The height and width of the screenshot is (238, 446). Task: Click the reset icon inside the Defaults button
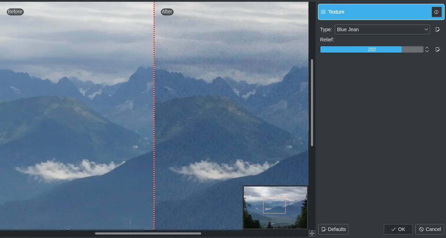324,229
